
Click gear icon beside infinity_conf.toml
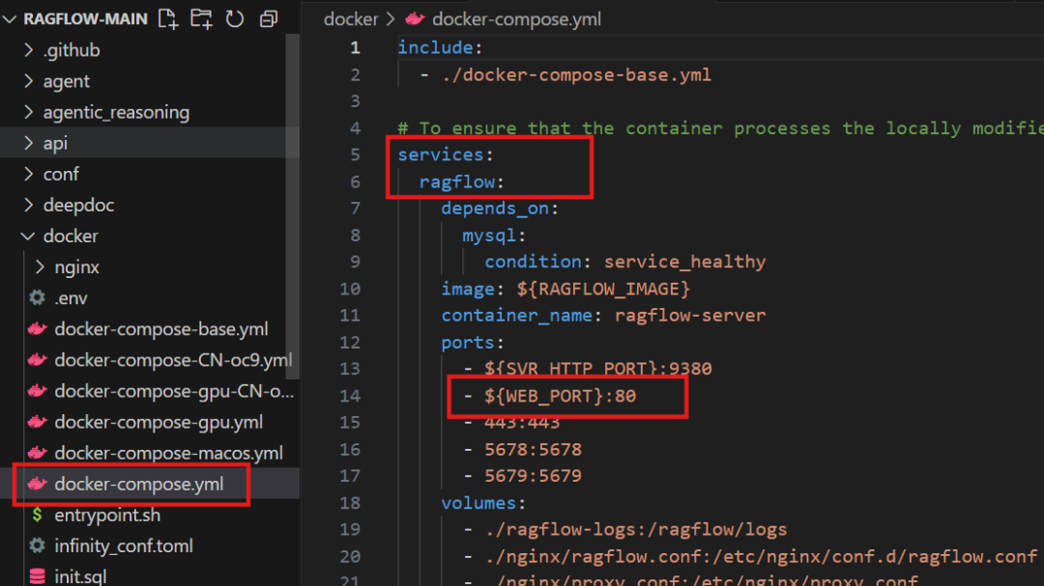38,545
